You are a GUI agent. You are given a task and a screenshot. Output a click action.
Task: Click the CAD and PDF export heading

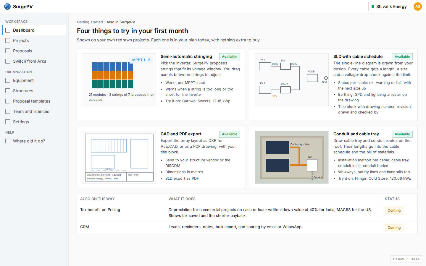(181, 134)
